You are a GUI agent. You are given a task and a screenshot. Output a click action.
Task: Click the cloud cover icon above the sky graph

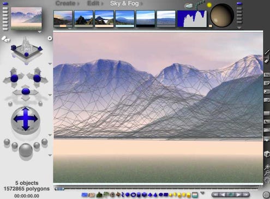pyautogui.click(x=189, y=6)
